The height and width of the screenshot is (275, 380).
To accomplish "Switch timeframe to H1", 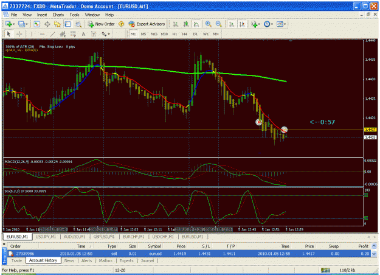I will point(174,34).
